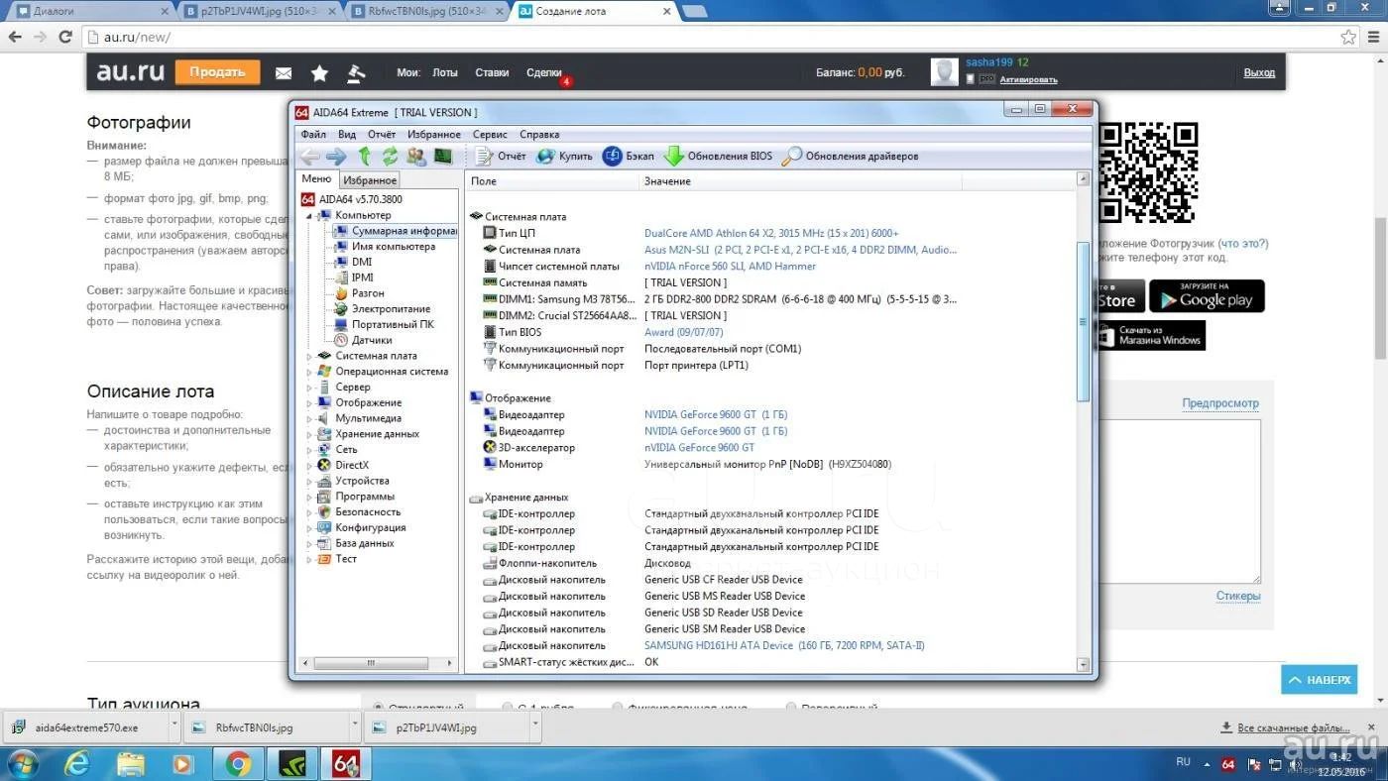Image resolution: width=1388 pixels, height=781 pixels.
Task: Expand the Мультимедиа tree node
Action: pos(308,418)
